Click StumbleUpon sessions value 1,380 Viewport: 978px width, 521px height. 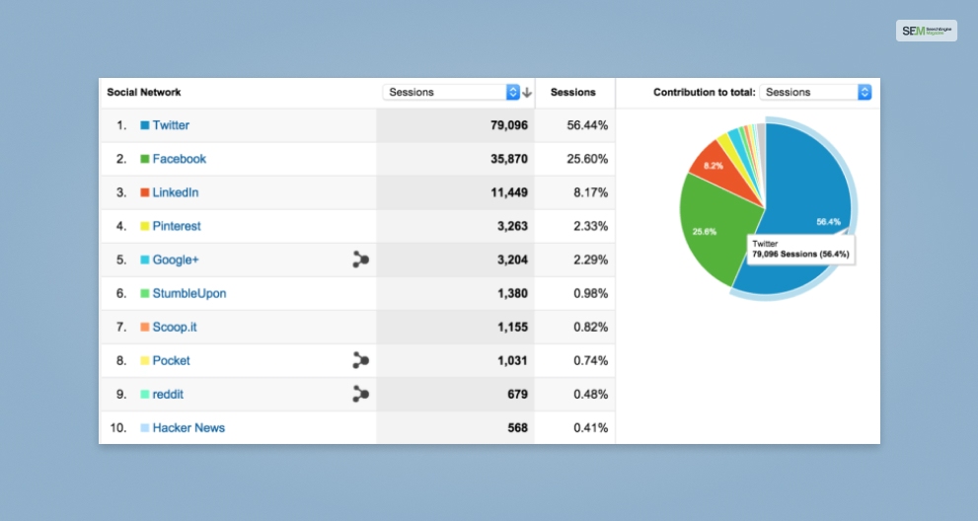coord(512,294)
